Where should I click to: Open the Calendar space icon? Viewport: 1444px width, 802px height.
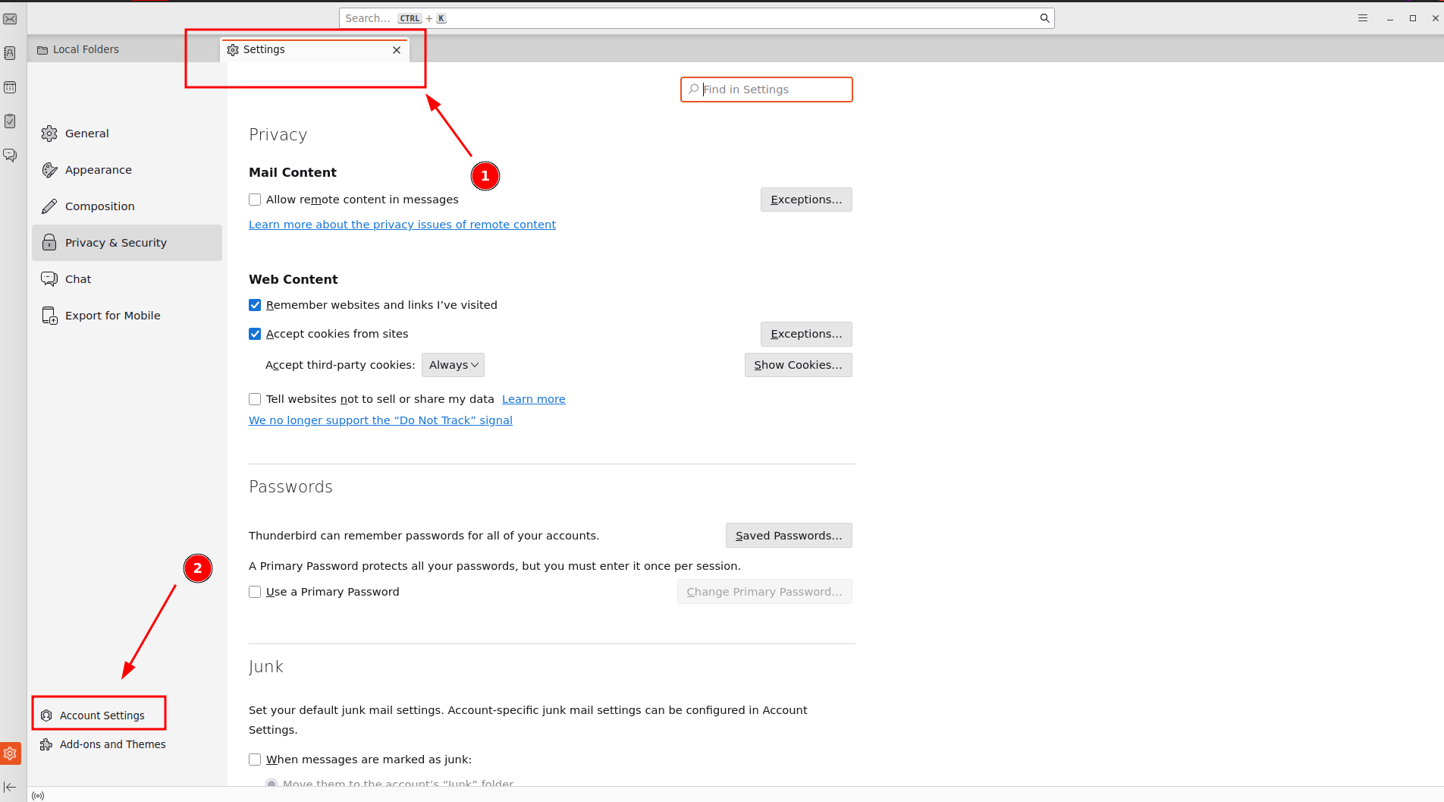click(10, 87)
